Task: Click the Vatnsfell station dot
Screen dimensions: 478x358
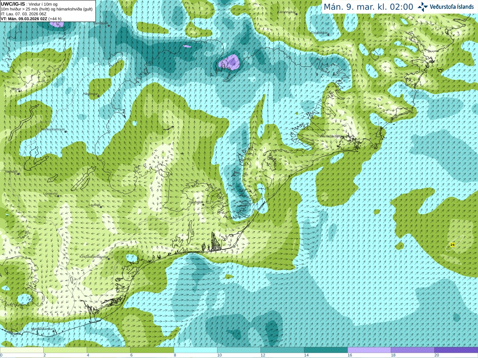Action: [18, 174]
